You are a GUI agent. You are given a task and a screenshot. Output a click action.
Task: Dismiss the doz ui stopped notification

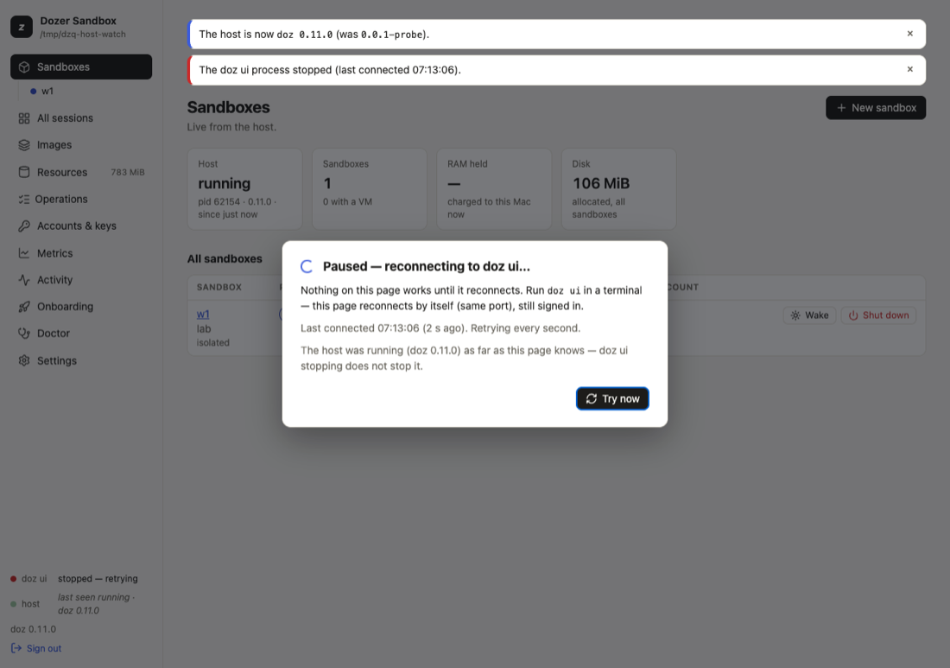point(910,70)
